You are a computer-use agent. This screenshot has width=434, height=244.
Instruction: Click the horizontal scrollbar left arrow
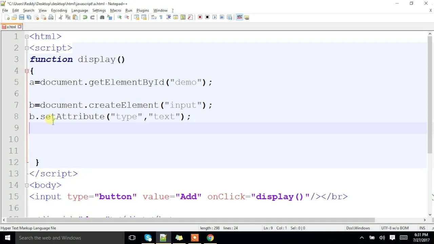3,220
